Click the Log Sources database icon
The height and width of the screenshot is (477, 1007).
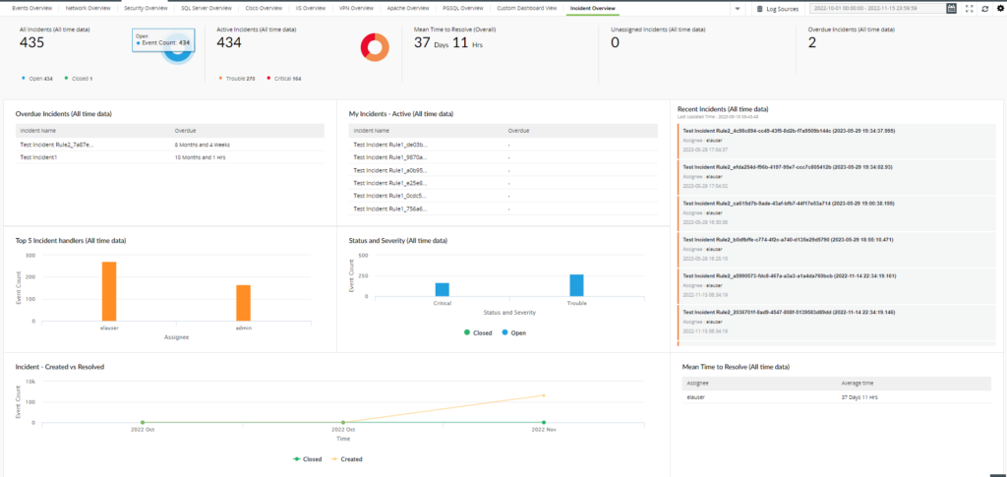point(758,8)
